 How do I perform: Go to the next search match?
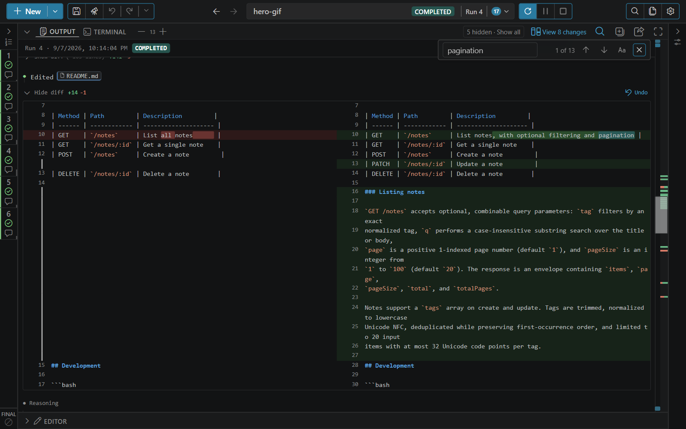pos(604,50)
